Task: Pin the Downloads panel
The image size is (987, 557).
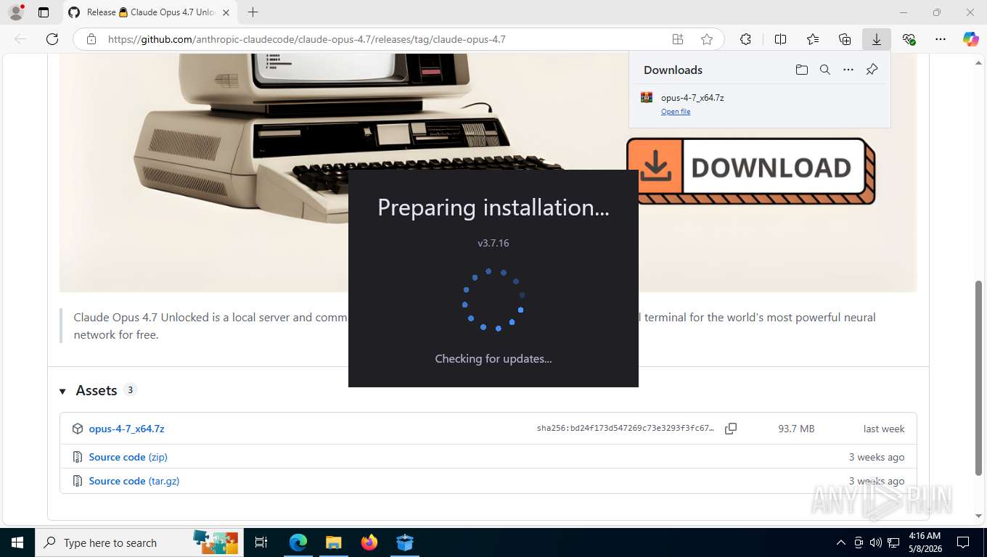Action: tap(872, 70)
